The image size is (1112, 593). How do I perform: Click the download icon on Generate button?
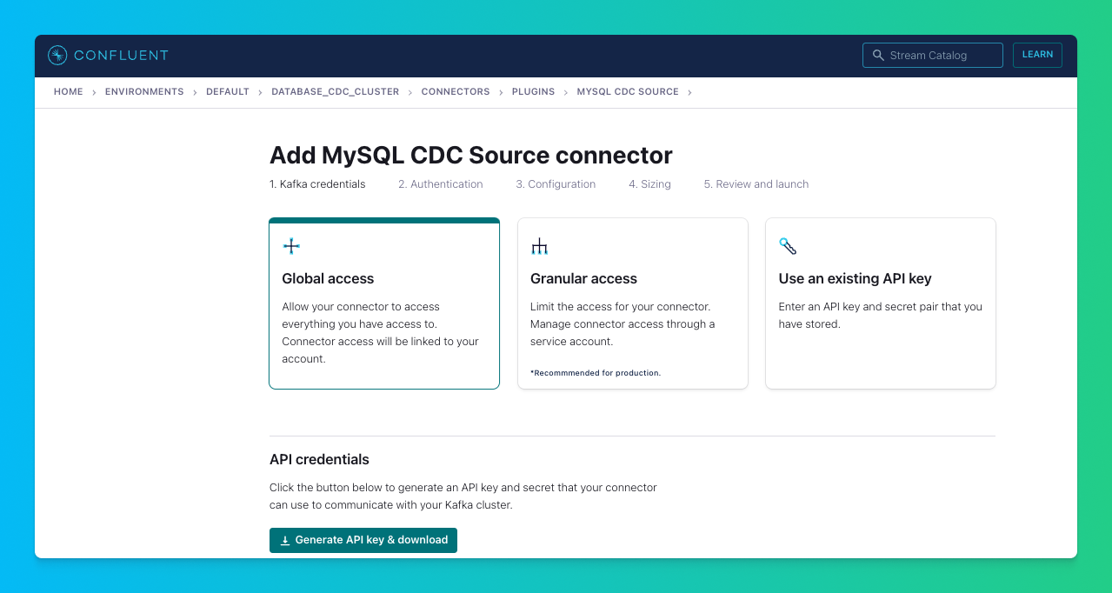click(x=285, y=540)
